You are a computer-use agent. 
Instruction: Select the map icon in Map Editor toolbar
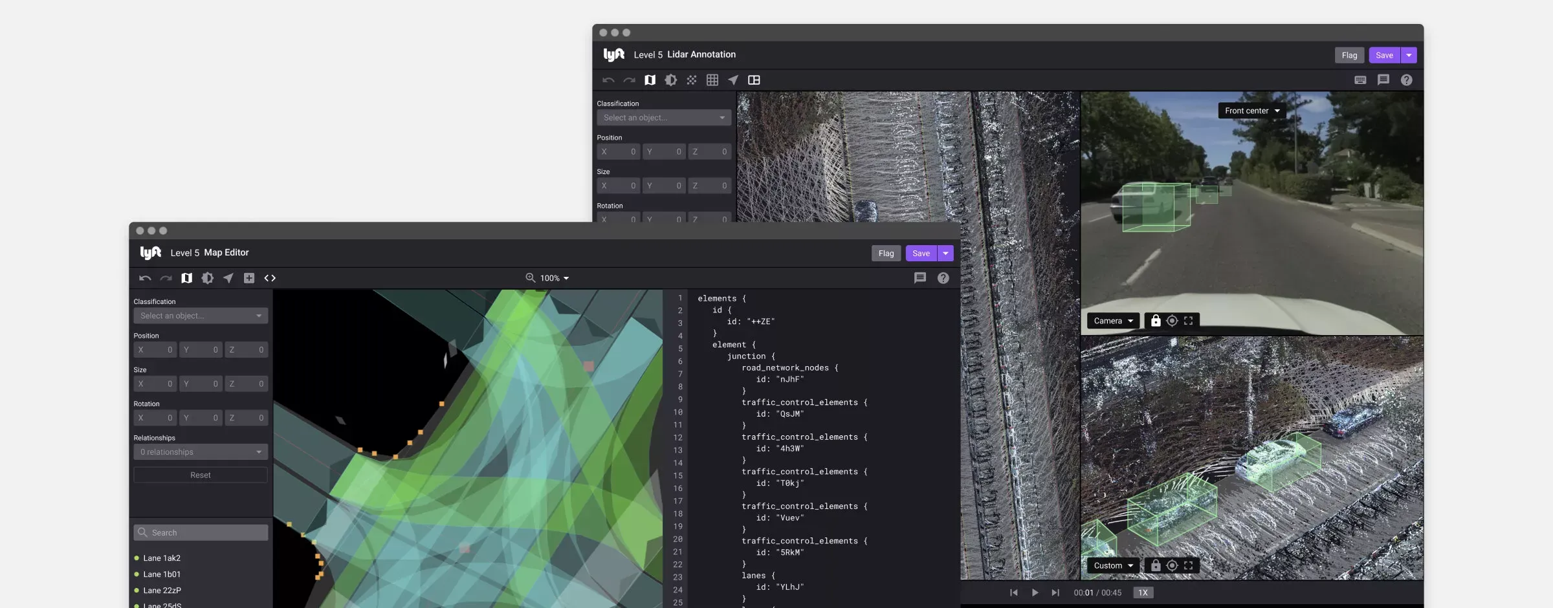[186, 278]
